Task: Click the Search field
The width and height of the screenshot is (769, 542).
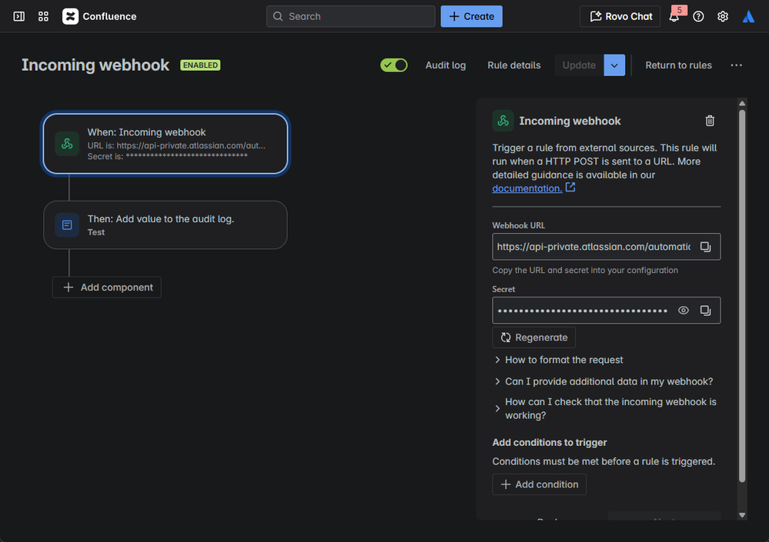Action: tap(351, 17)
